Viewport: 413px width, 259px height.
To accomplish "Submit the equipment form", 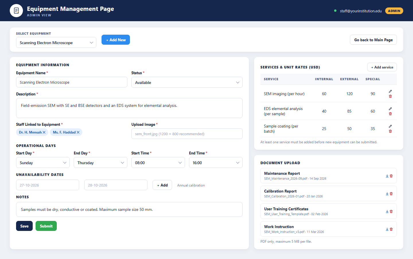I will pyautogui.click(x=46, y=226).
